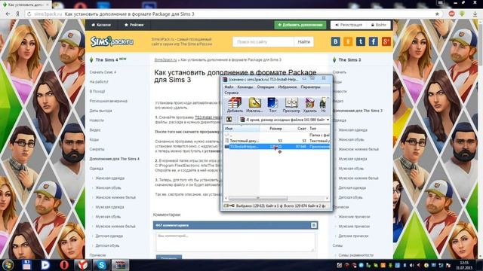This screenshot has height=271, width=483.
Task: Open the Параметры menu in WinRAR
Action: pos(310,87)
